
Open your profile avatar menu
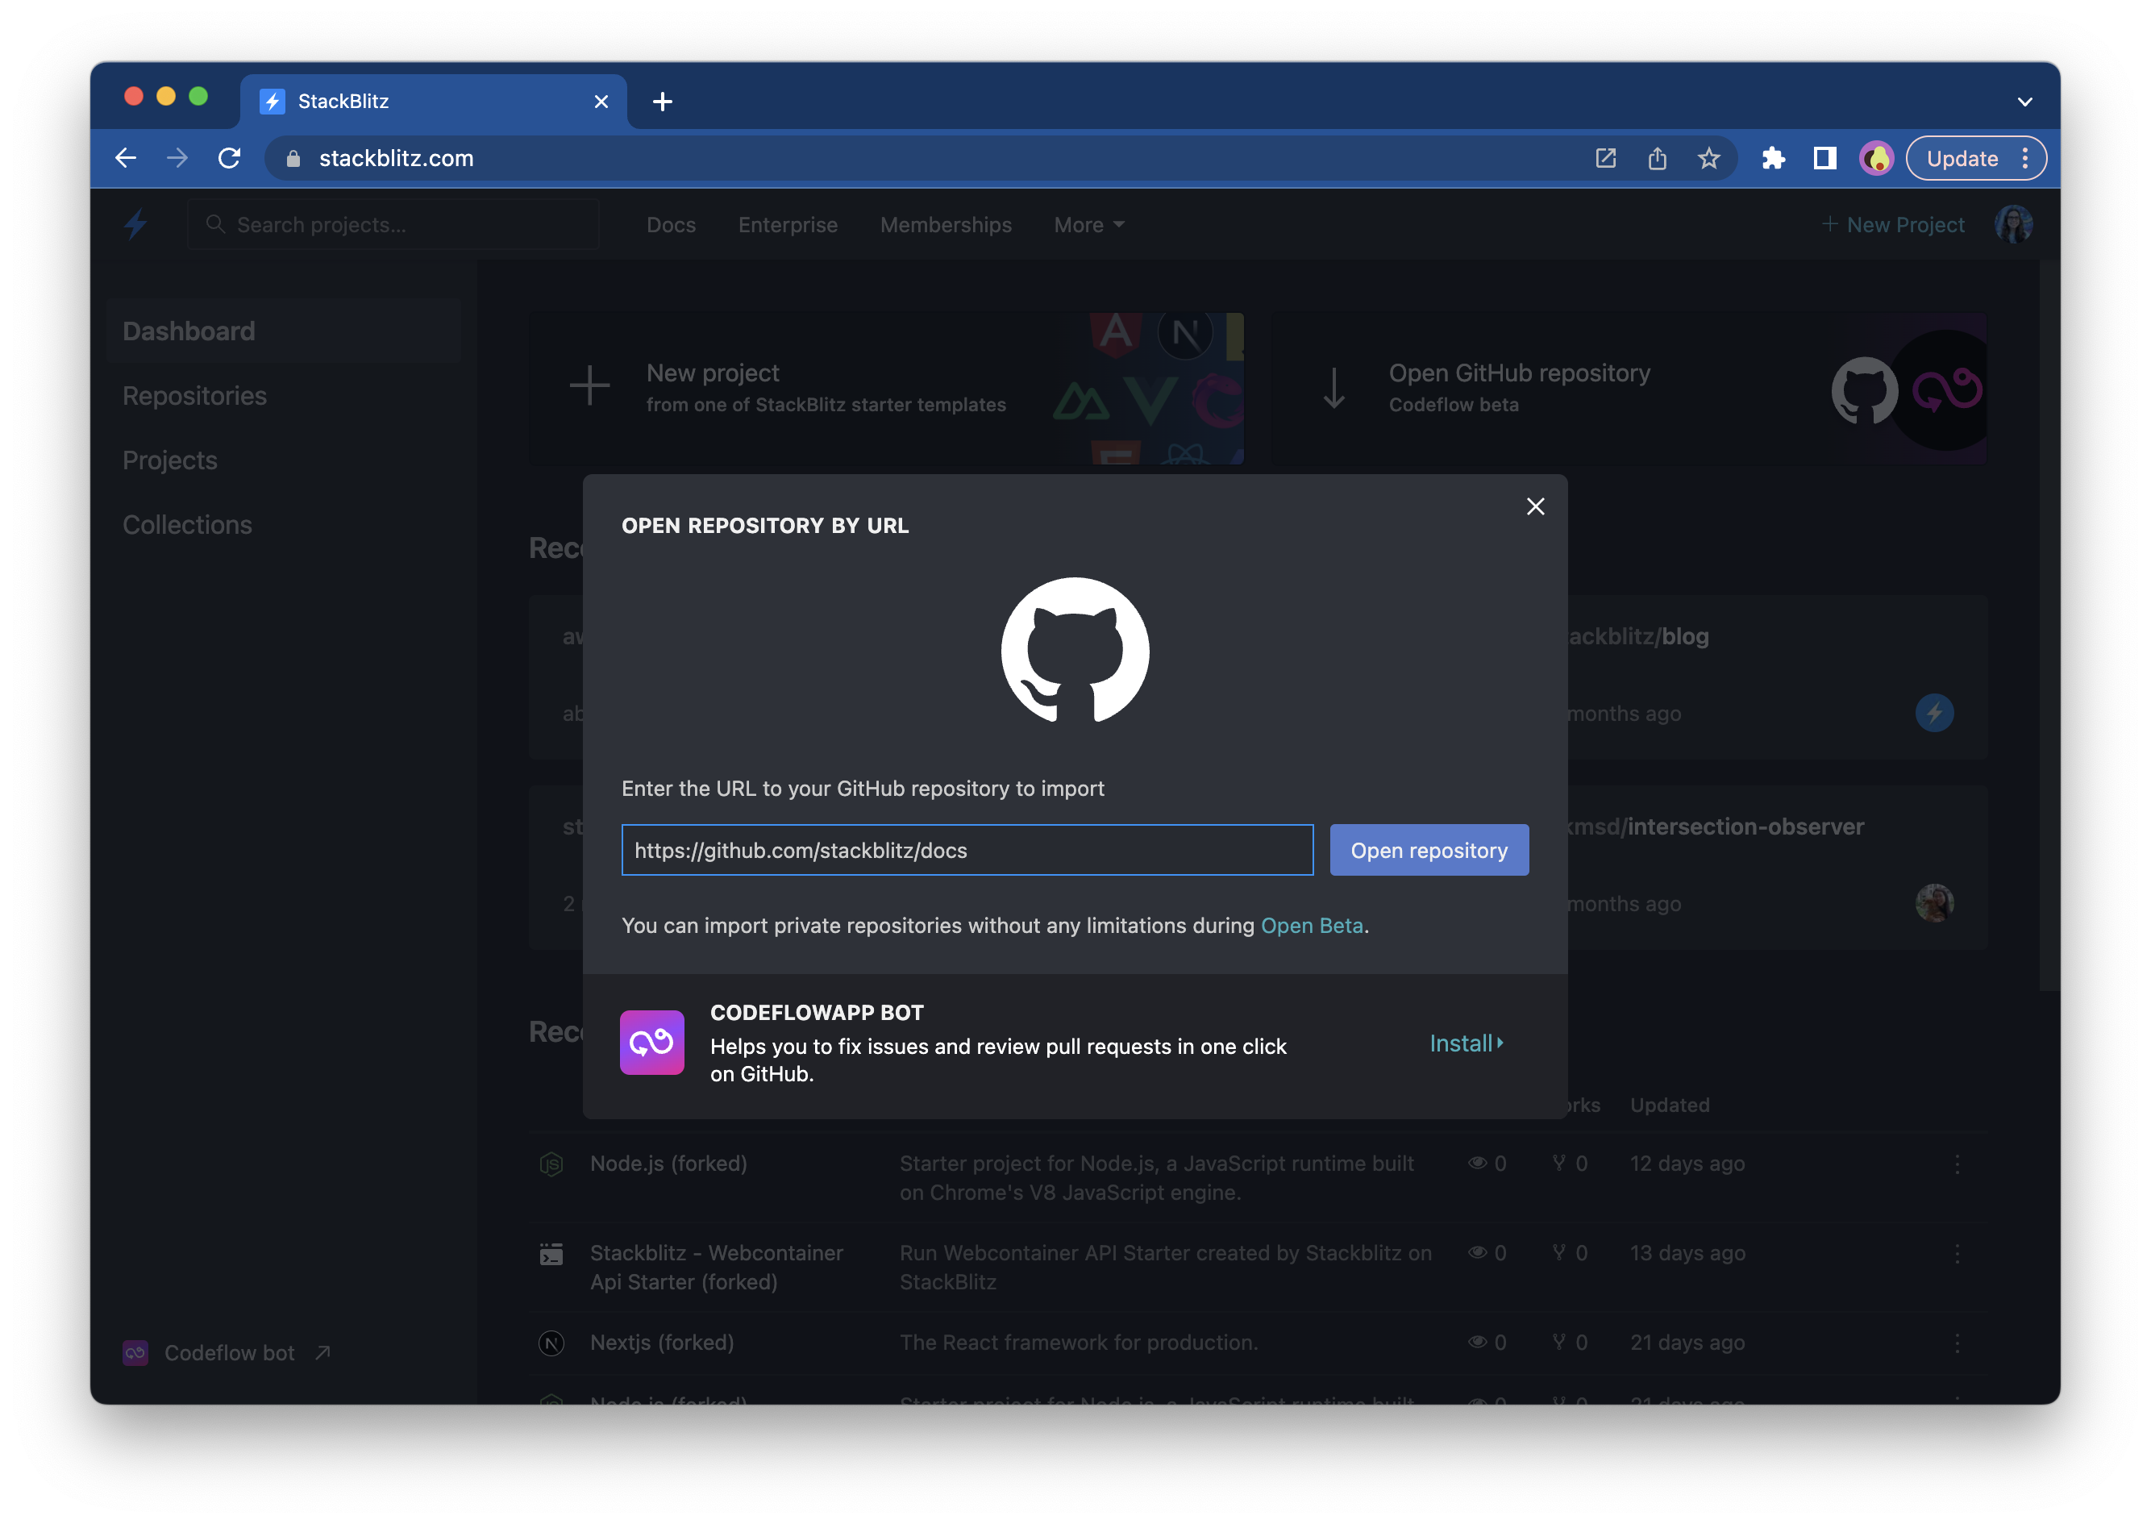click(x=2014, y=224)
